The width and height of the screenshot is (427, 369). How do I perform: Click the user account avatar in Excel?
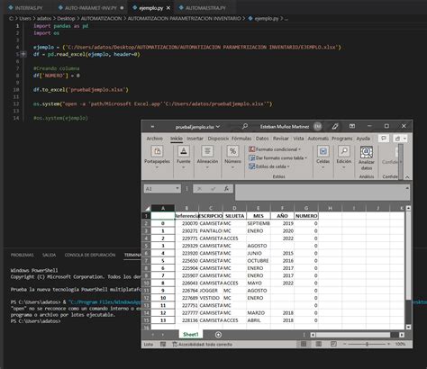317,127
